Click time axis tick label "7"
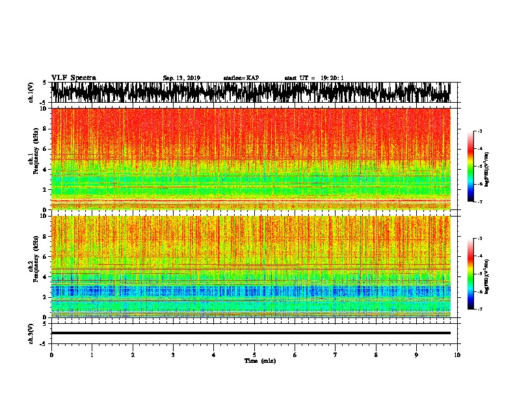 [336, 355]
